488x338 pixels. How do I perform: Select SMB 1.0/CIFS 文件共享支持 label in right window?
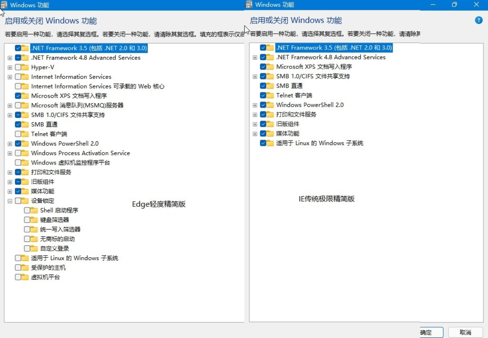(x=313, y=76)
